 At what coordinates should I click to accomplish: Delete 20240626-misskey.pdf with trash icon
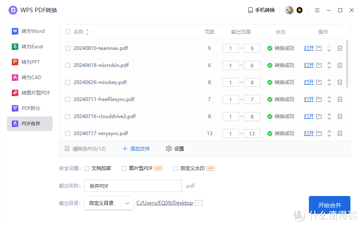pyautogui.click(x=340, y=82)
